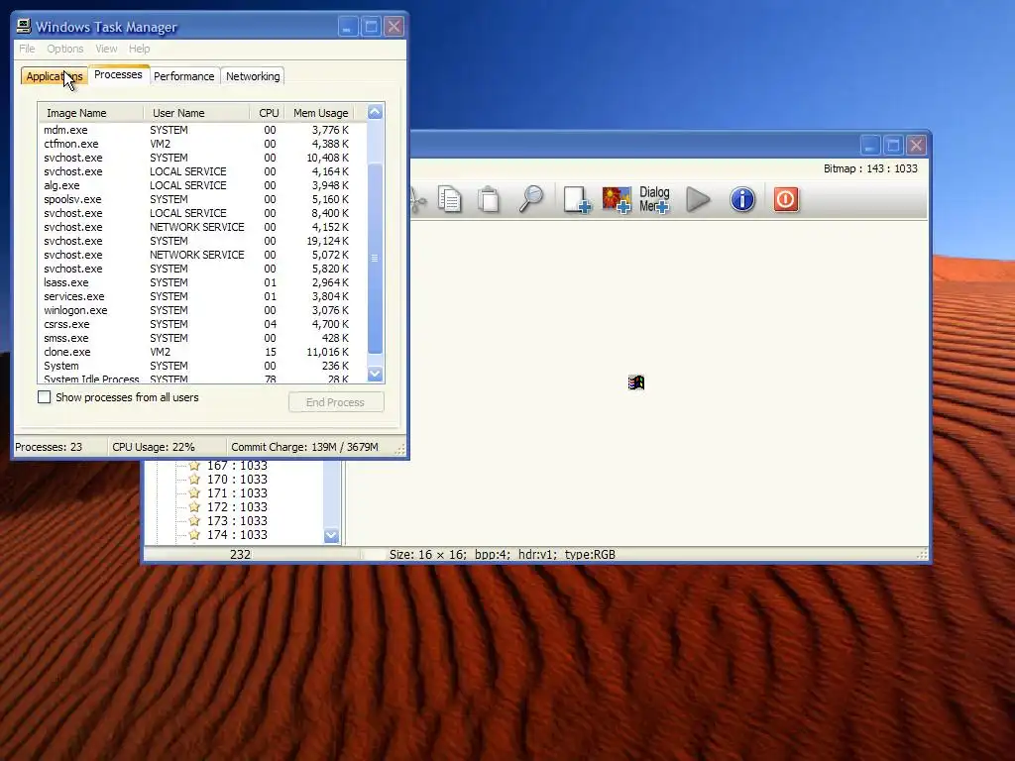Enable Show processes from all users

coord(44,397)
